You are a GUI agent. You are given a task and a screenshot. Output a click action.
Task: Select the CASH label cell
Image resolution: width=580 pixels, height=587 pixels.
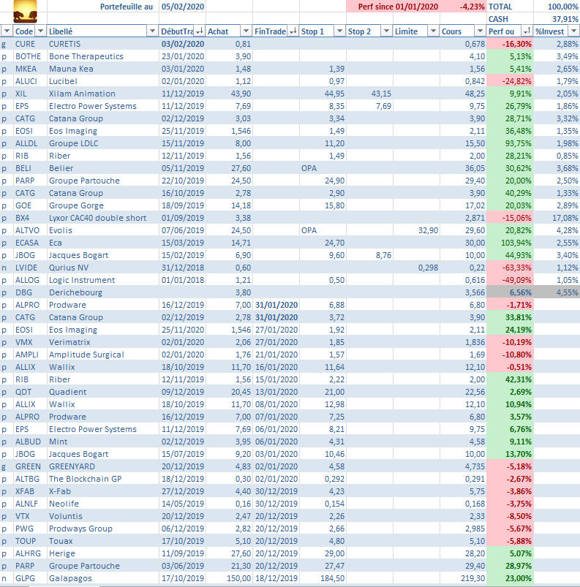click(510, 19)
